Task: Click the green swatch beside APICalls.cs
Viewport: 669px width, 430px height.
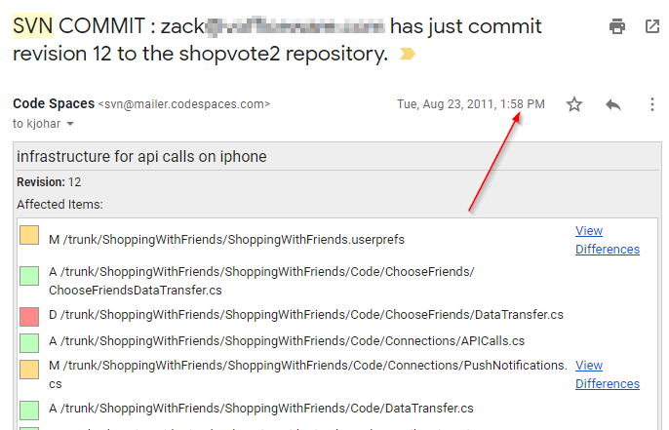Action: 29,342
